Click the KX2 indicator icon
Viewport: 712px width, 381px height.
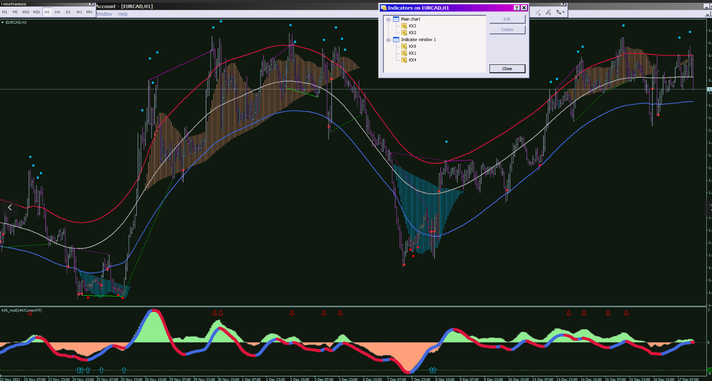(404, 26)
